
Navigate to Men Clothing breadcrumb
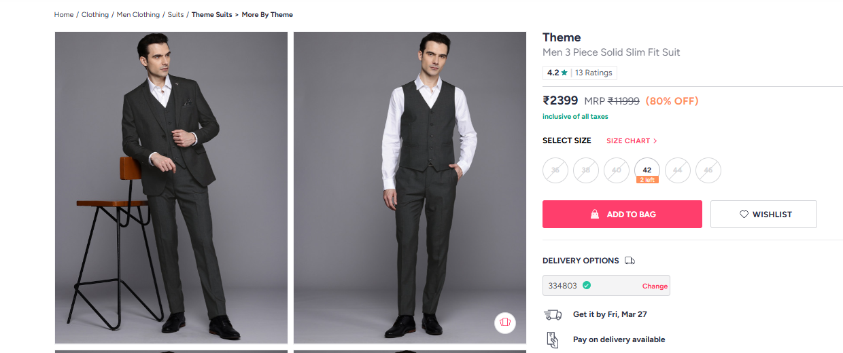click(138, 15)
